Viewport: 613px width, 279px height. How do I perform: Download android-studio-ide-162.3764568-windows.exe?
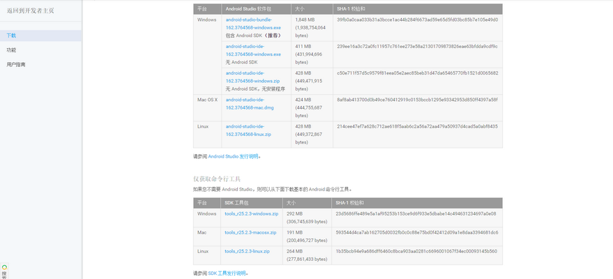click(253, 50)
